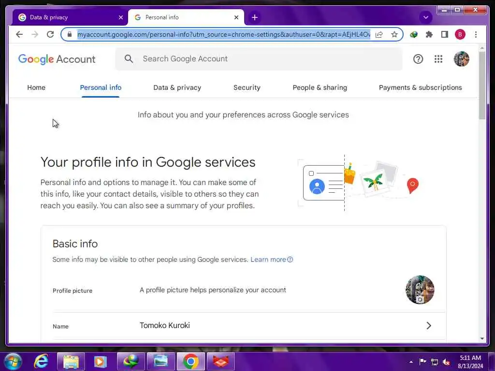Open the Name row chevron
The image size is (495, 371).
[428, 326]
